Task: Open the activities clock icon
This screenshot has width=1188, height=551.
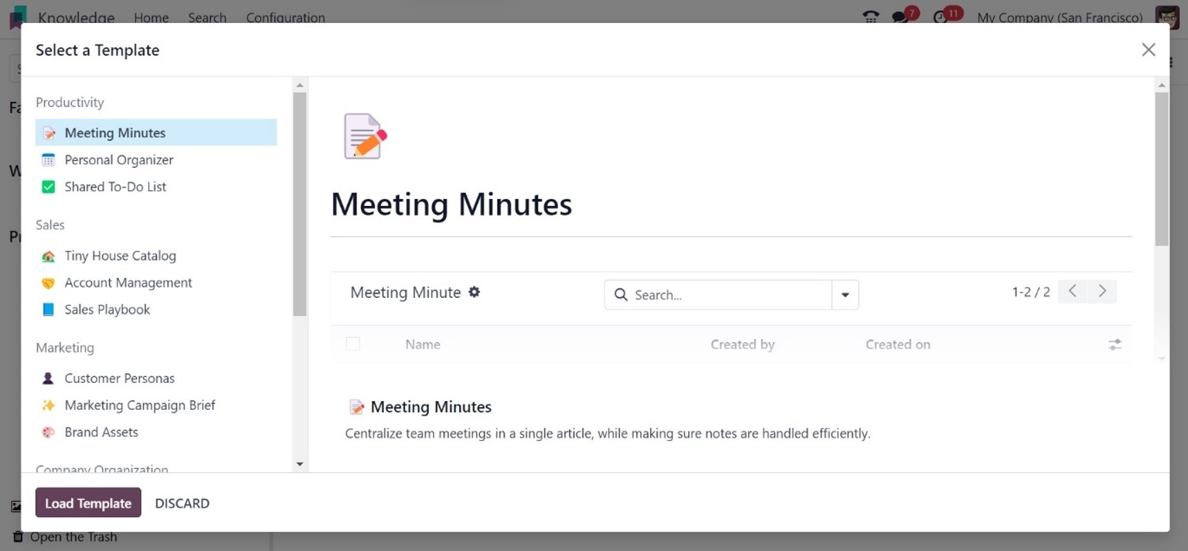Action: [x=942, y=17]
